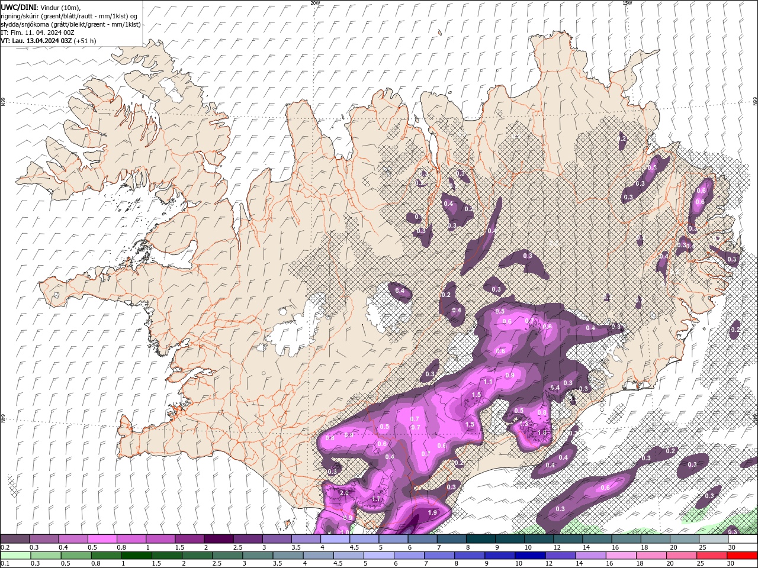
Task: Click the '2.0' snowfall value on the map
Action: coord(344,493)
